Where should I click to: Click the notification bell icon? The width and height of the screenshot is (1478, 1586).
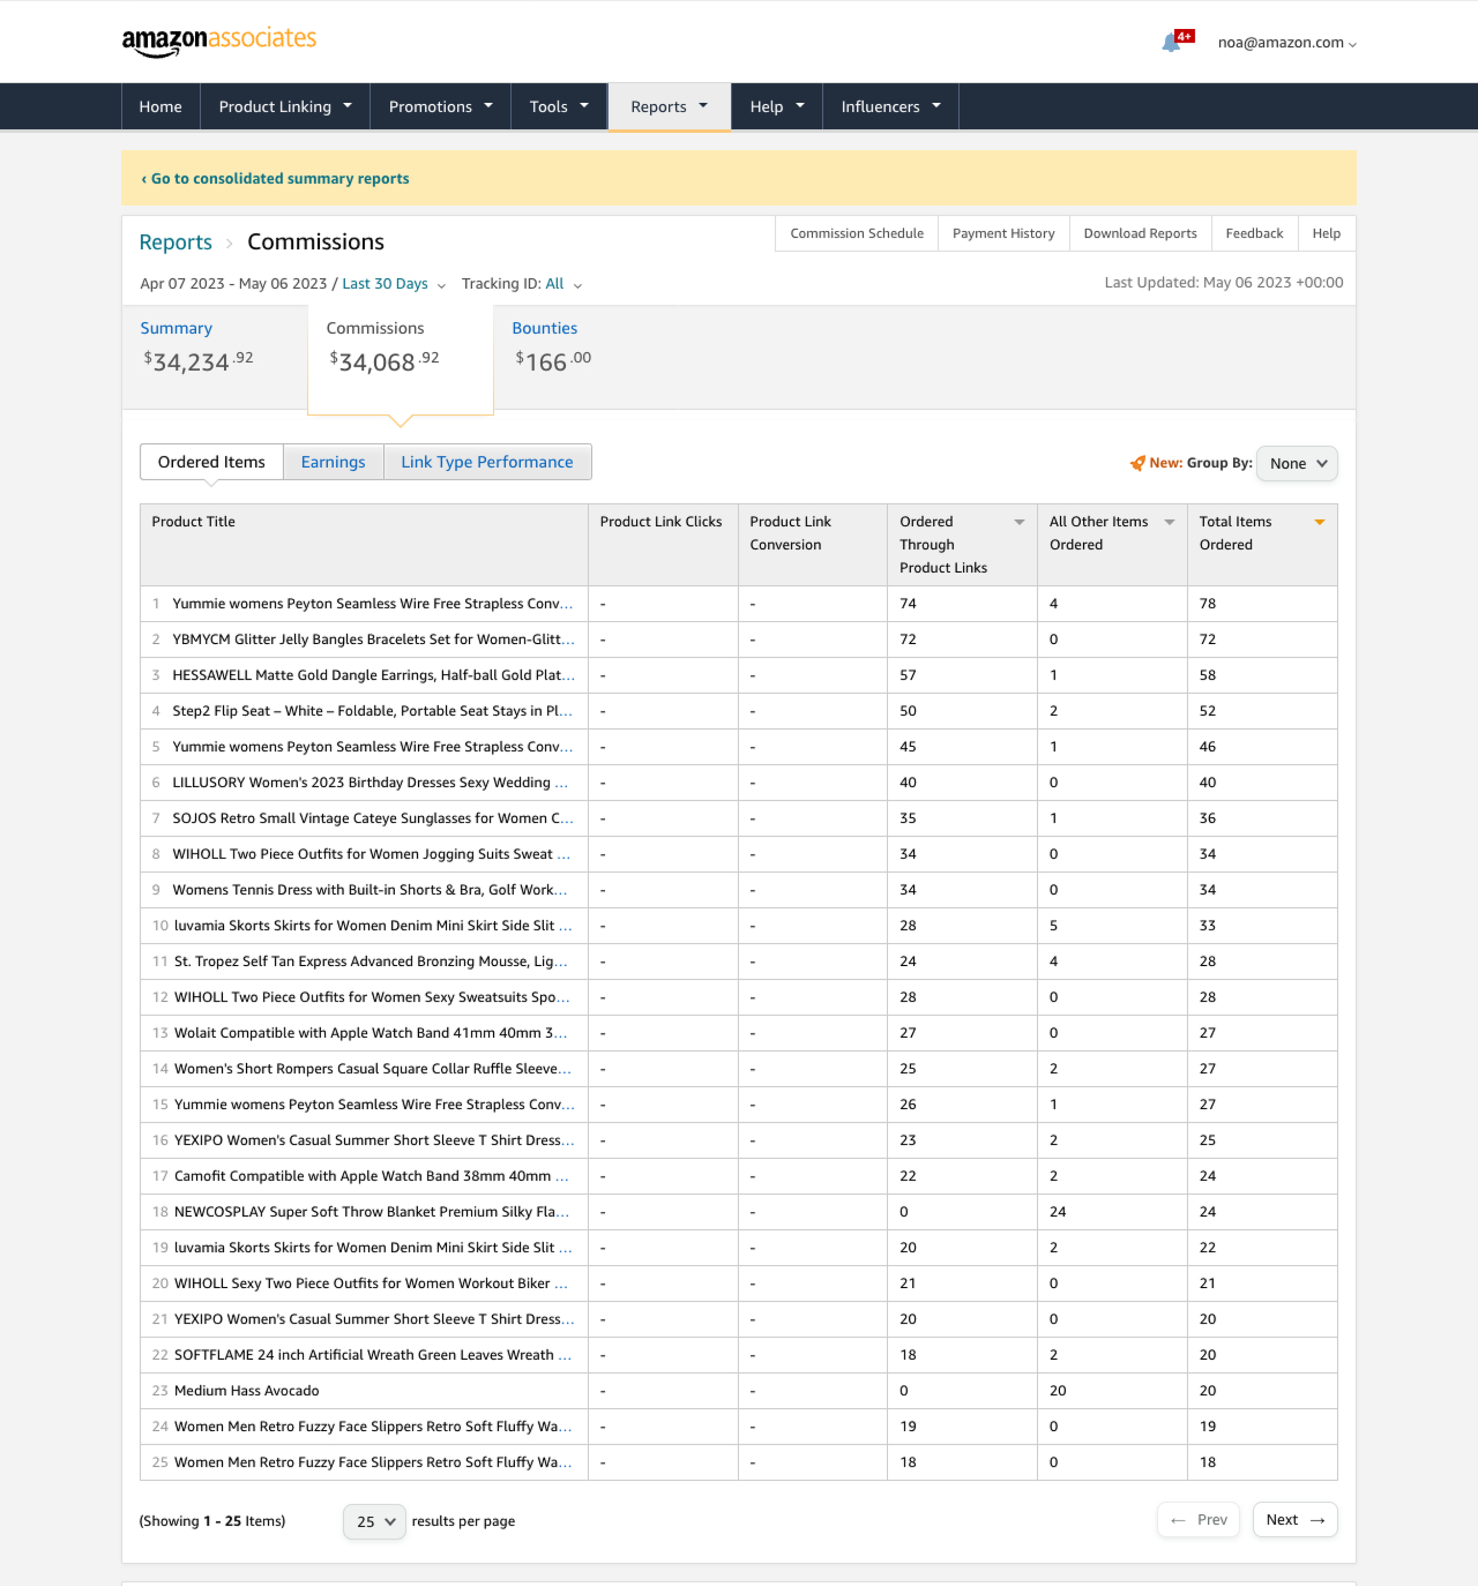[x=1172, y=43]
